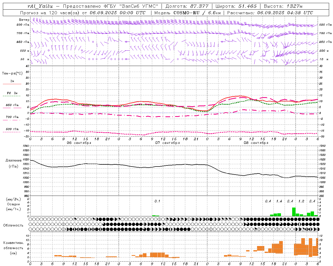
Task: Click the dotted pink line sample under 500 гПа legend
Action: click(x=11, y=132)
